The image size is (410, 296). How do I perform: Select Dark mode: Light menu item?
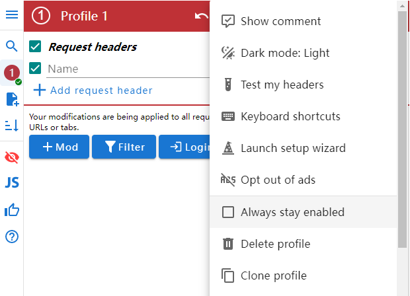pyautogui.click(x=285, y=53)
